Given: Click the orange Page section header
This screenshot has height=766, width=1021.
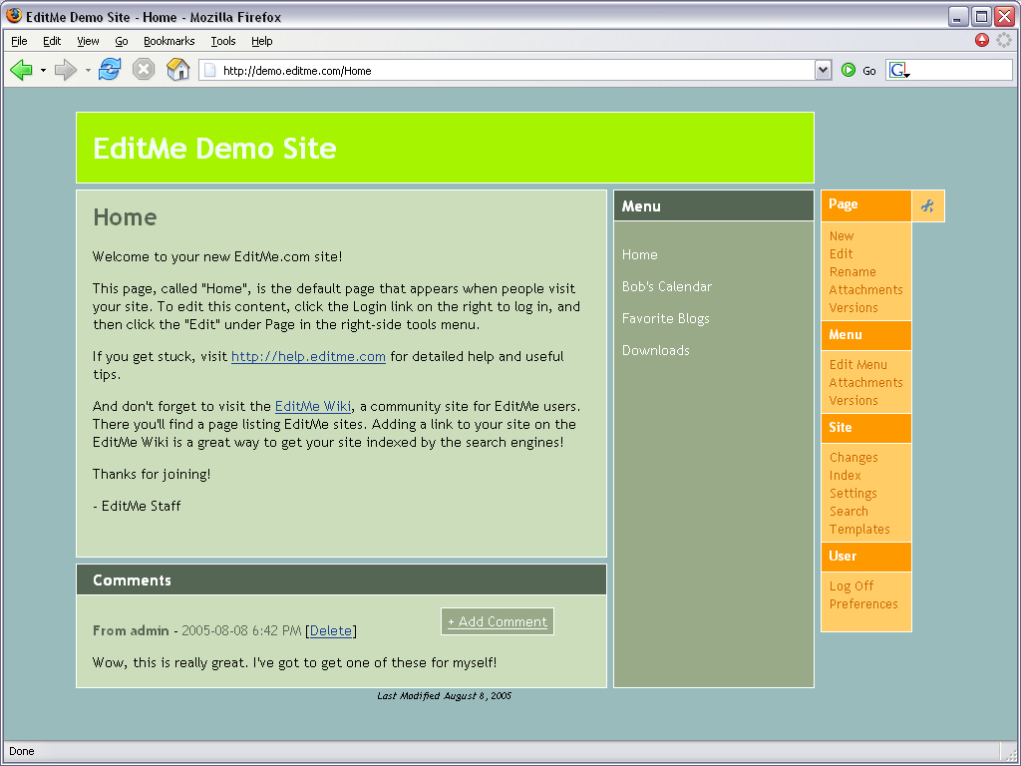Looking at the screenshot, I should click(866, 205).
